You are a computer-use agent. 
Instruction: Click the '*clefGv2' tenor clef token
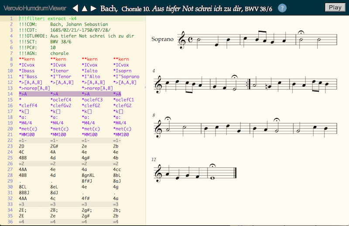point(61,105)
